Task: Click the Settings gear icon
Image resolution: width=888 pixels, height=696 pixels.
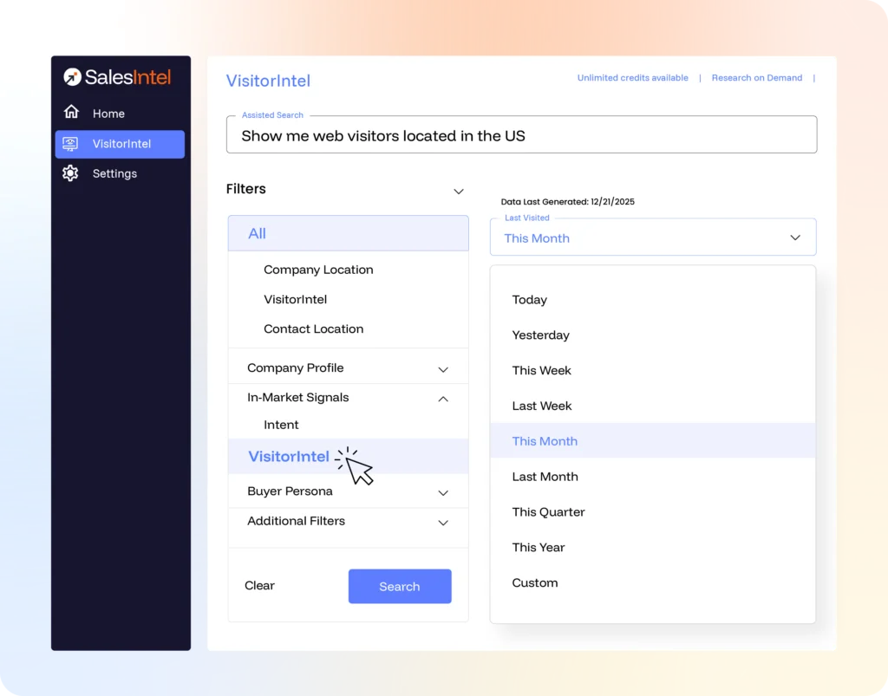Action: 70,173
